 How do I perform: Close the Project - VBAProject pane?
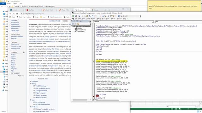tap(90, 21)
